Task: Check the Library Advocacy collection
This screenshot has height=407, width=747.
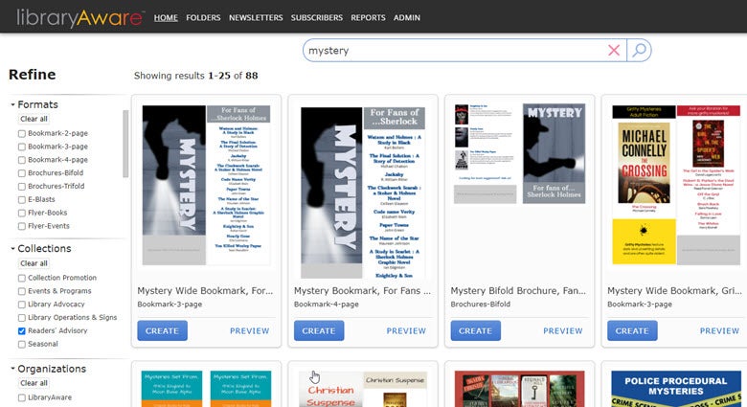Action: pyautogui.click(x=22, y=305)
